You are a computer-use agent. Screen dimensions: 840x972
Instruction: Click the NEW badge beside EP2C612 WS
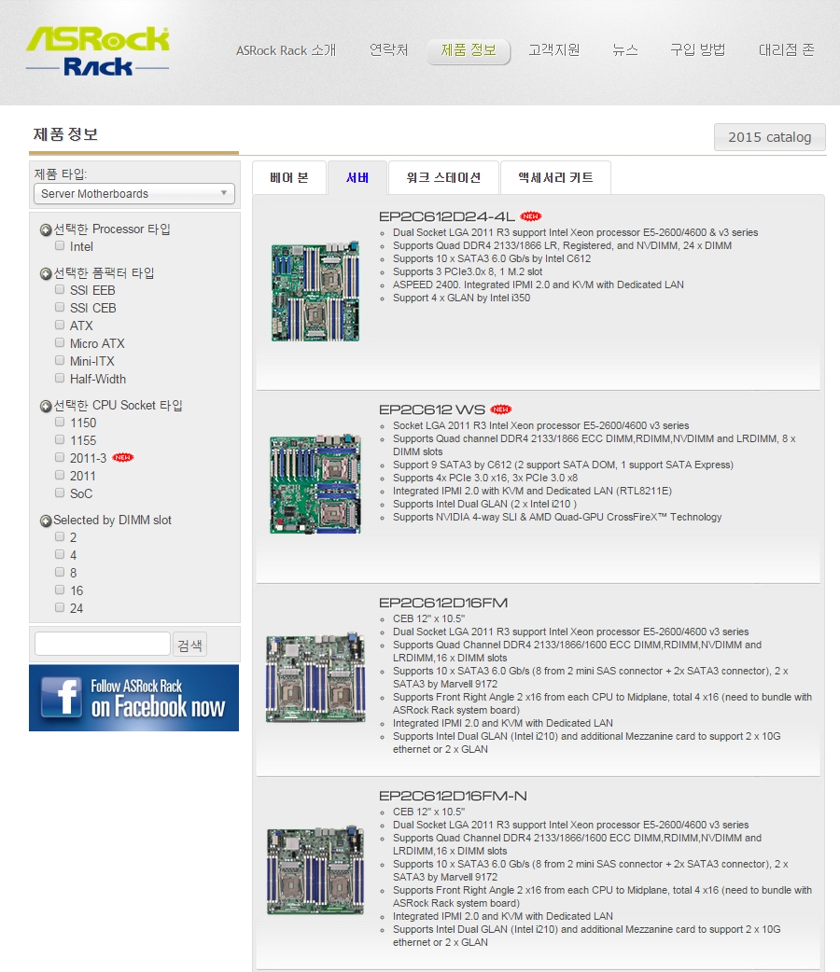[500, 410]
